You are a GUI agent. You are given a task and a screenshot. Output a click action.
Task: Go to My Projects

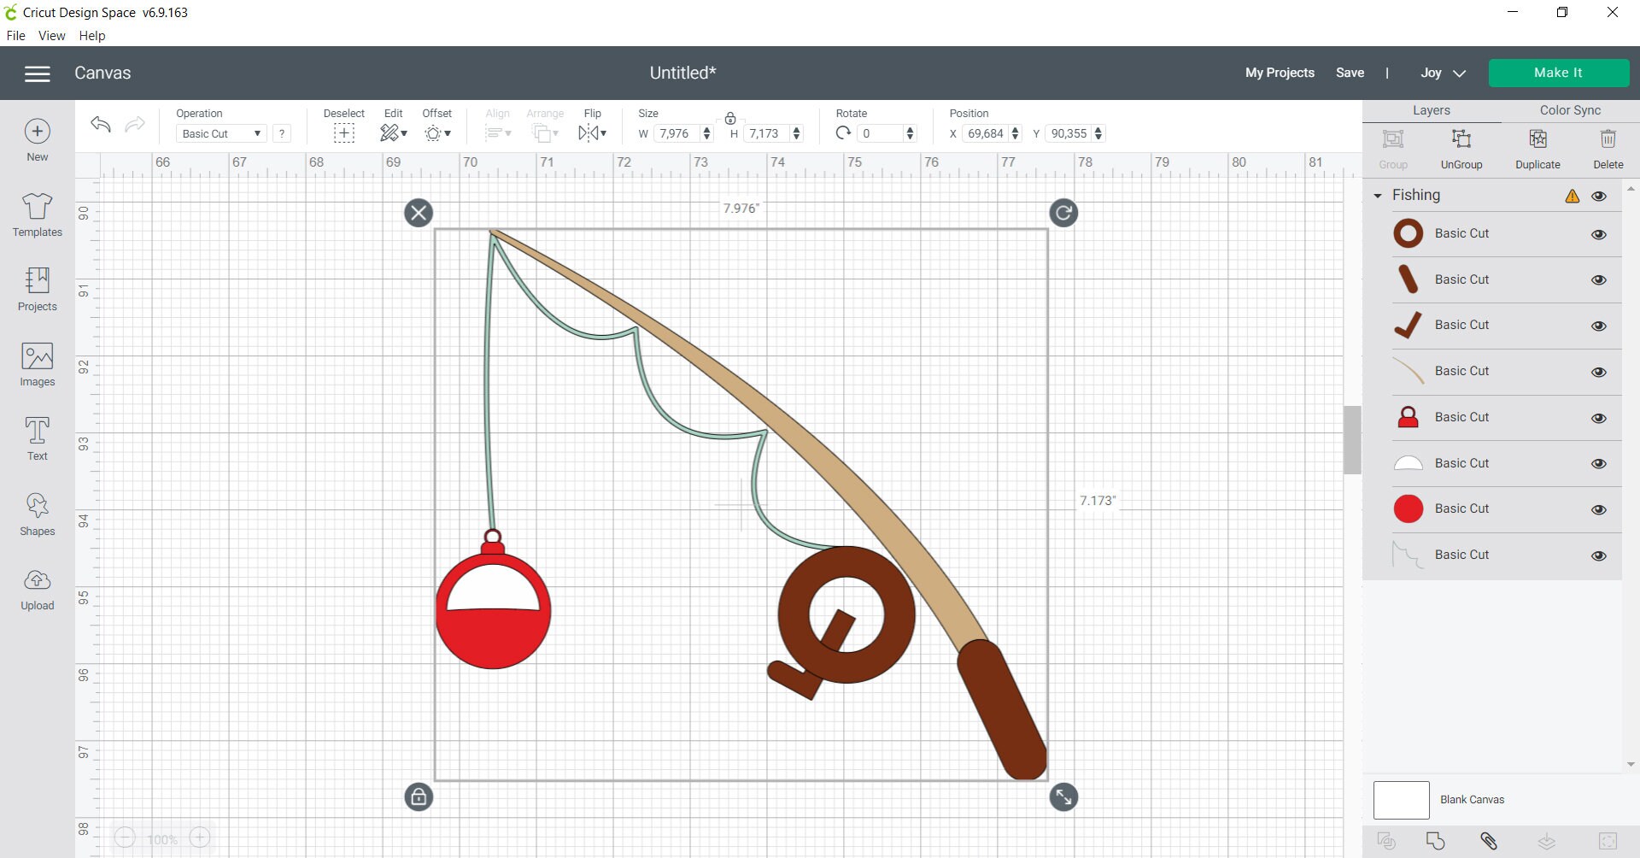pos(1279,73)
